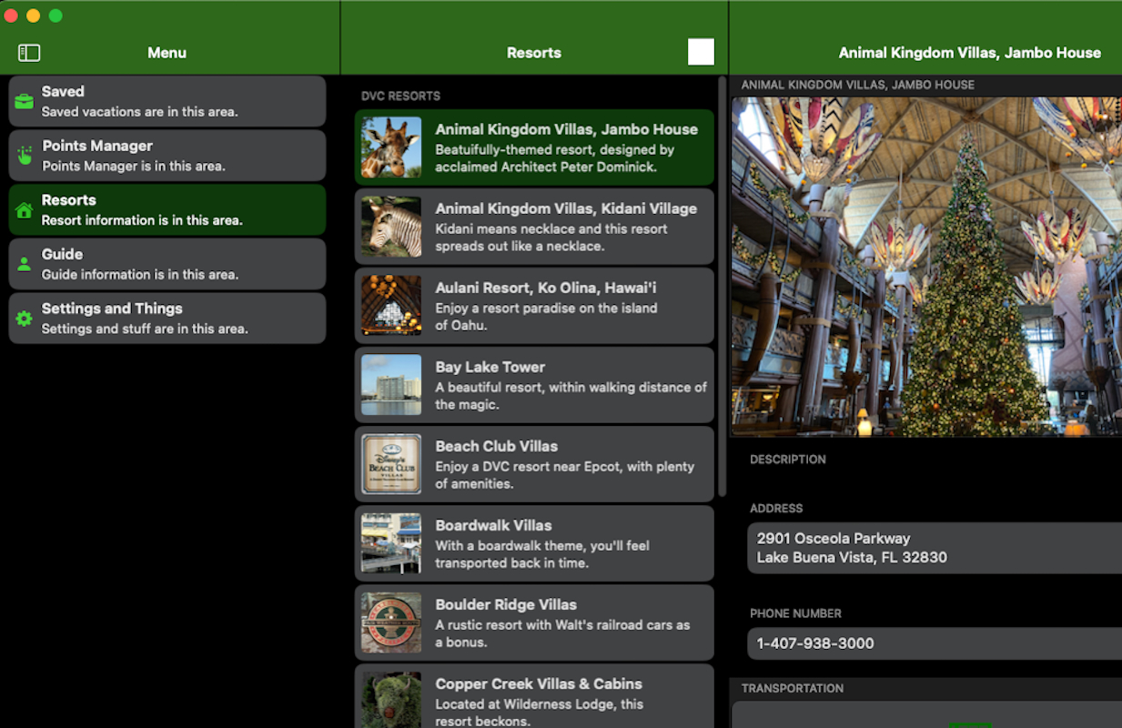This screenshot has width=1122, height=728.
Task: Open the Beach Club Villas resort
Action: (x=534, y=464)
